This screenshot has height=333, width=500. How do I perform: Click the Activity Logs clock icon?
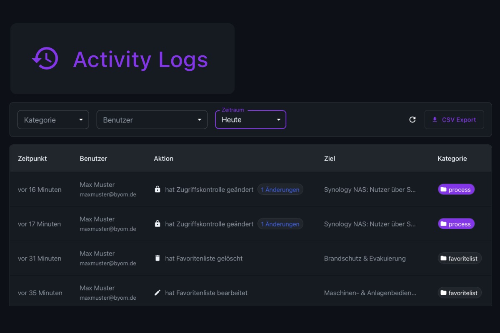45,59
